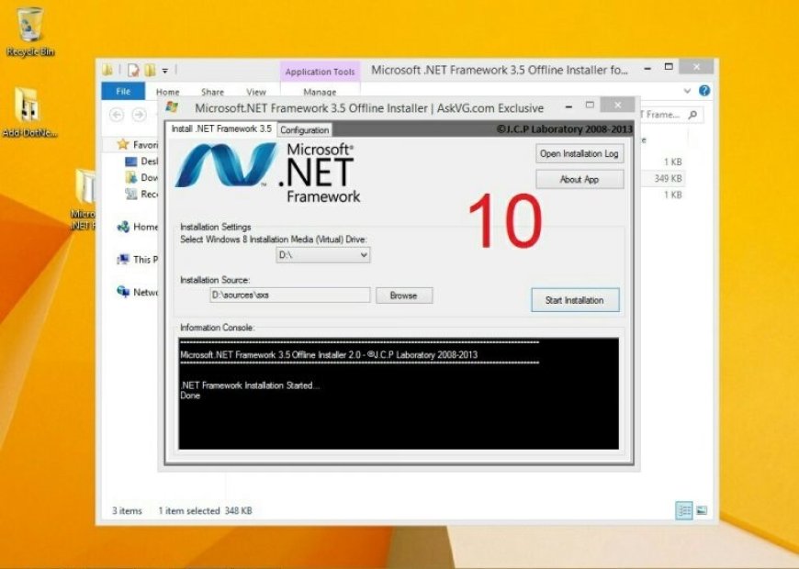The width and height of the screenshot is (799, 569).
Task: Select This PC in Explorer navigation pane
Action: coord(138,260)
